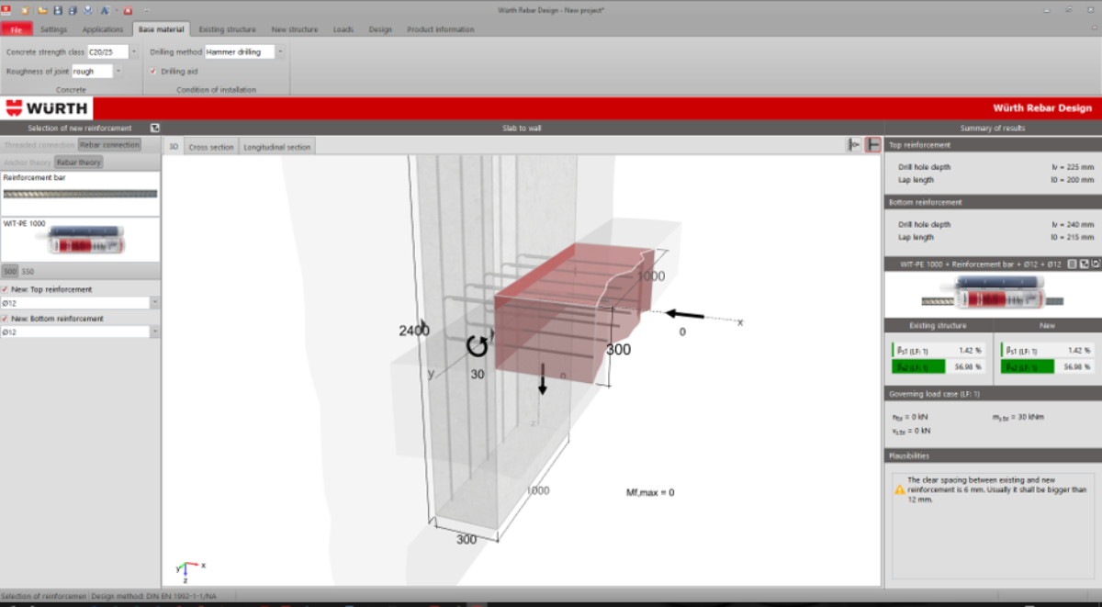Switch to Loads ribbon tab
Image resolution: width=1102 pixels, height=607 pixels.
(343, 29)
